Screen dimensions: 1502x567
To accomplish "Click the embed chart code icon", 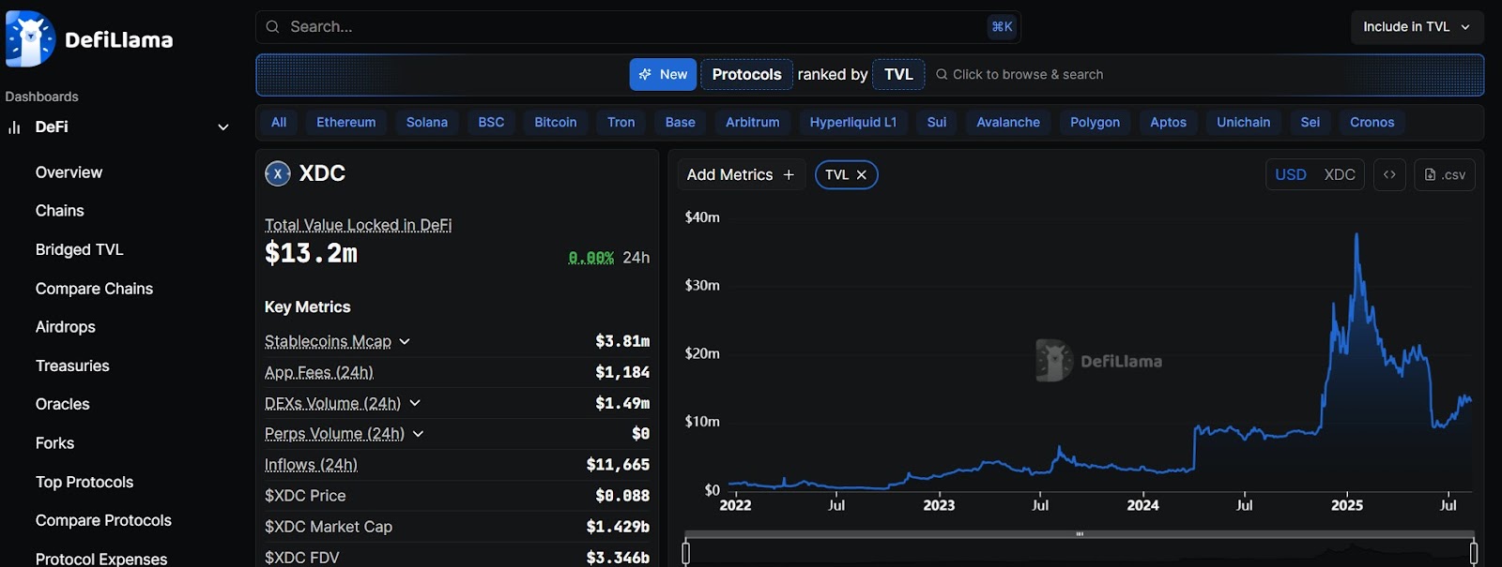I will 1389,175.
